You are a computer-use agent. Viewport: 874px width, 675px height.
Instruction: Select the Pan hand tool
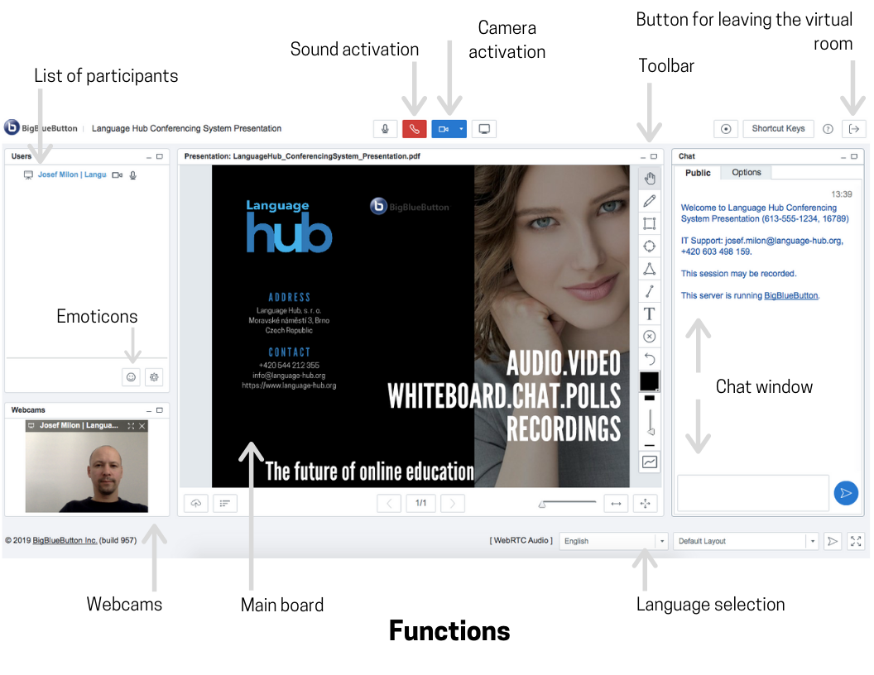[650, 178]
